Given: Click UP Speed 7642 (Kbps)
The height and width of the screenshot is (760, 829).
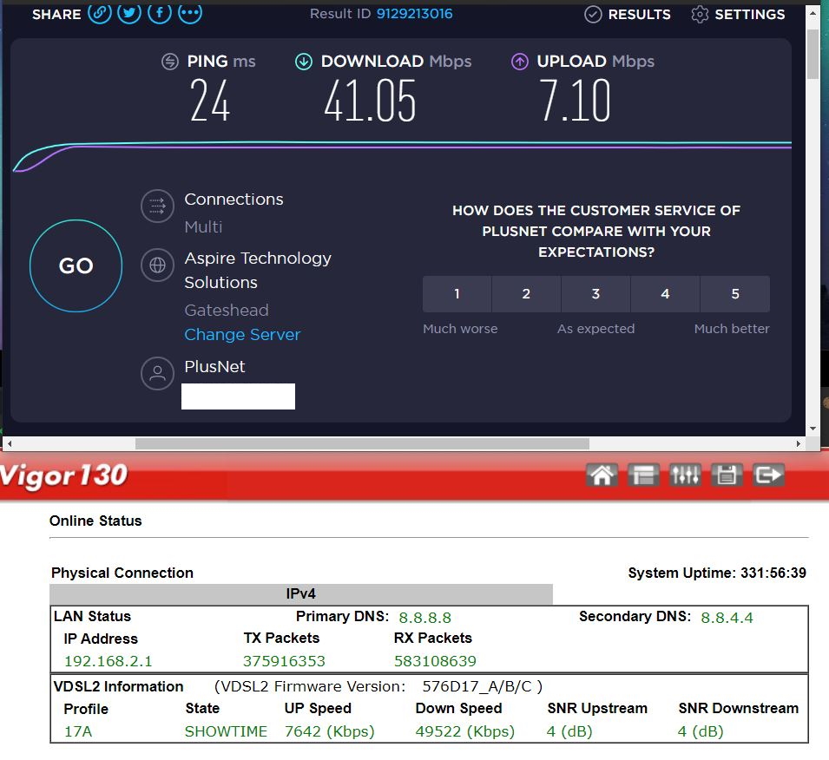Looking at the screenshot, I should 329,731.
